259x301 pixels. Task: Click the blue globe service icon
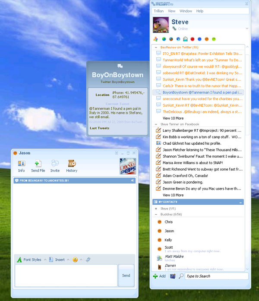[178, 39]
